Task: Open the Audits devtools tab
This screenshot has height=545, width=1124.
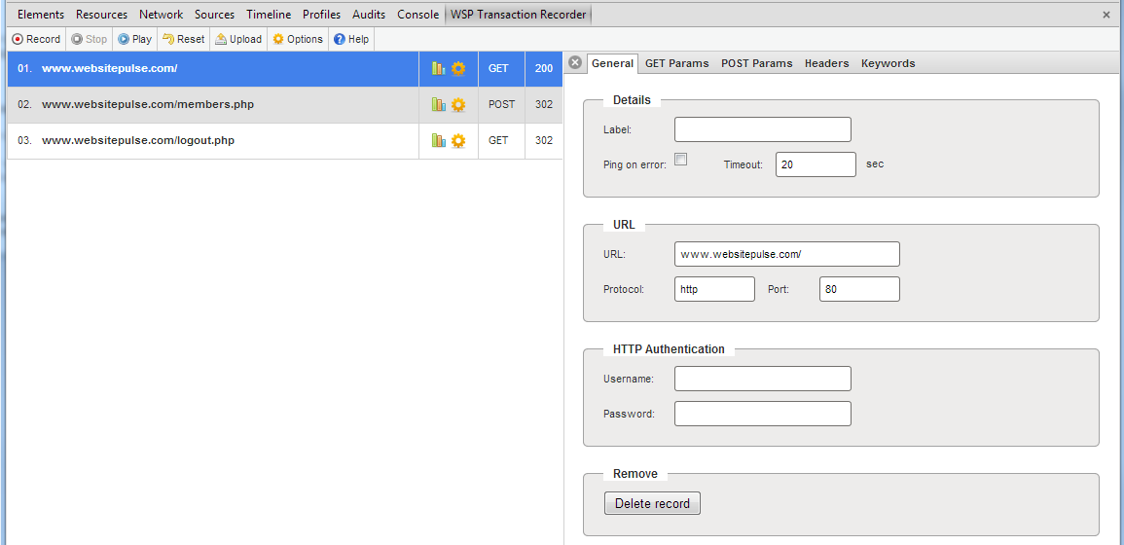Action: click(369, 15)
